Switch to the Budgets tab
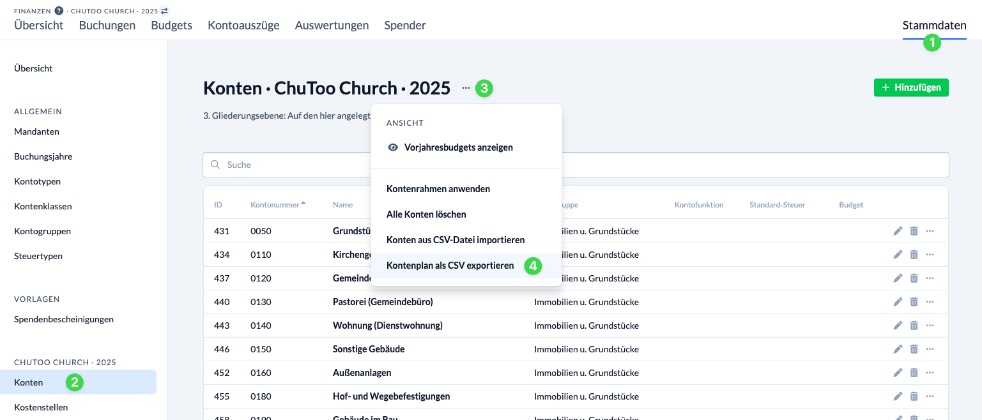Viewport: 982px width, 420px height. click(172, 26)
